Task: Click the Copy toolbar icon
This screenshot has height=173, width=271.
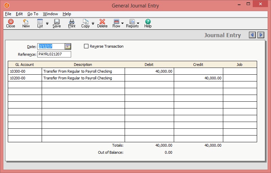Action: point(85,23)
